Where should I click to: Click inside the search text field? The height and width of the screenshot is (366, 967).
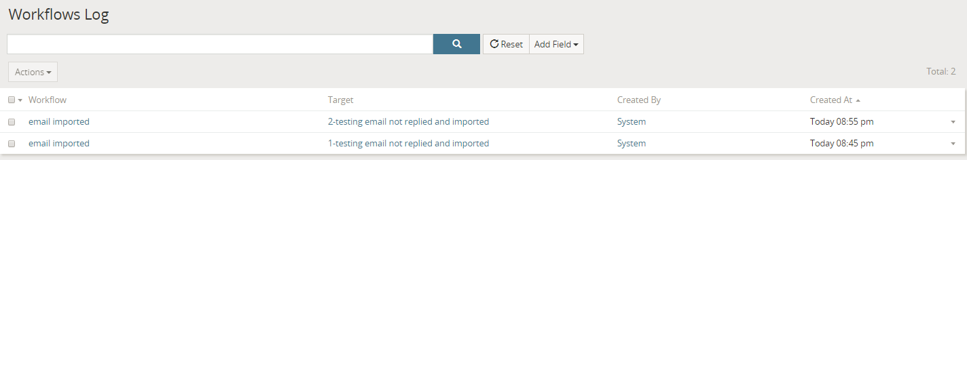220,44
